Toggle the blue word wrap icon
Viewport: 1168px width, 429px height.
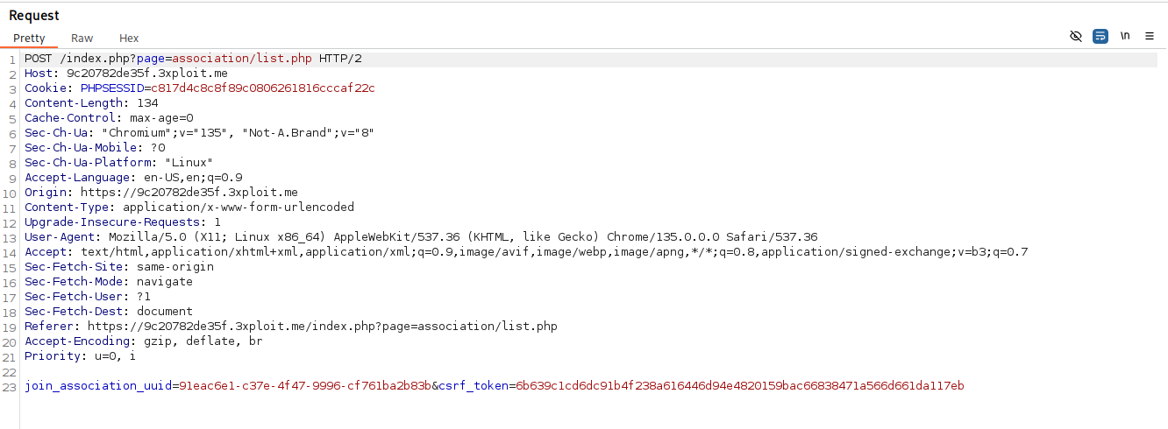[1100, 36]
